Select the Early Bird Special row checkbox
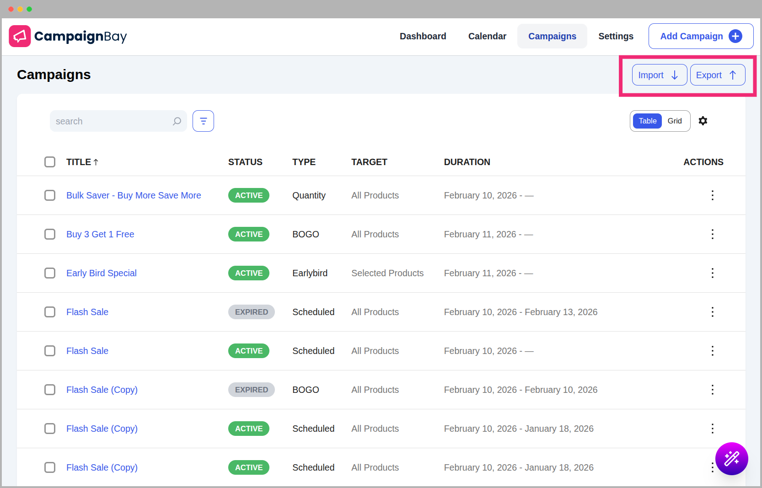The image size is (762, 488). 50,273
